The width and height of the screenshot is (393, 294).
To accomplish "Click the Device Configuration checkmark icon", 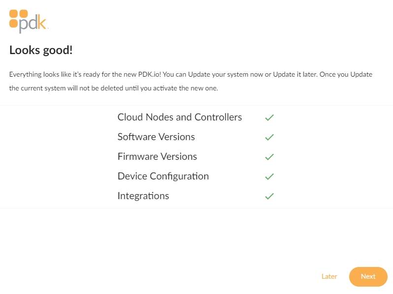I will (x=269, y=176).
